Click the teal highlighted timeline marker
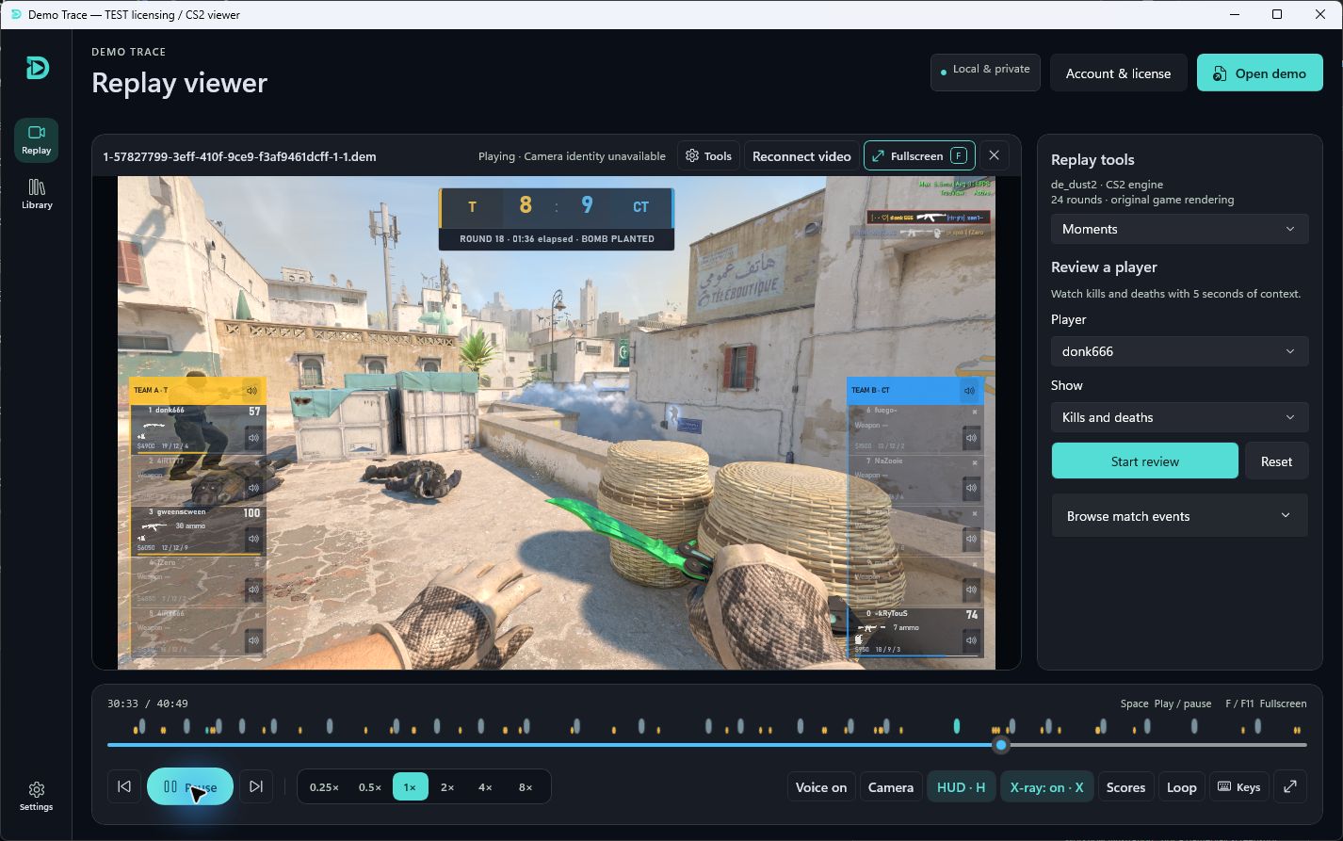The width and height of the screenshot is (1343, 841). pyautogui.click(x=957, y=726)
